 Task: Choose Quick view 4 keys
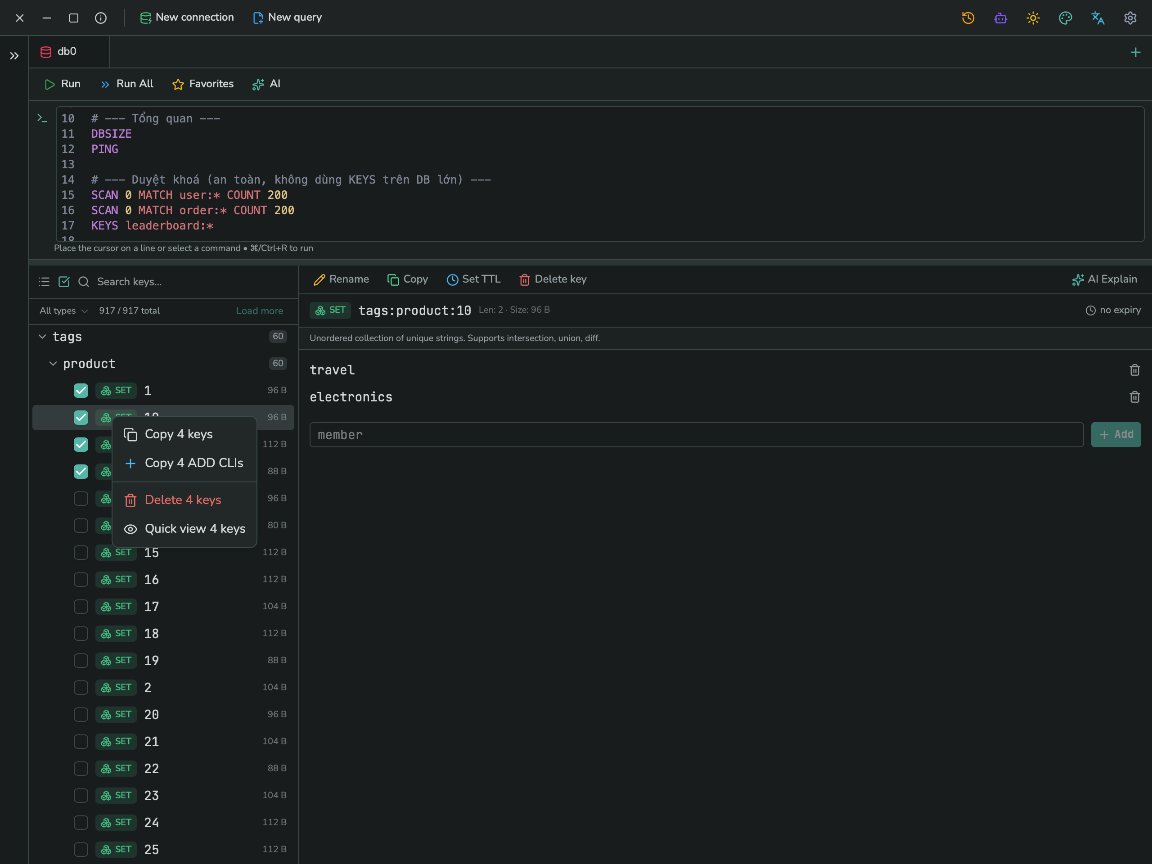[x=184, y=529]
